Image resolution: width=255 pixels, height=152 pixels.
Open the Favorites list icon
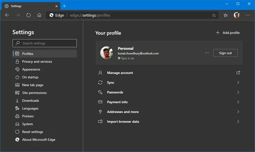226,15
